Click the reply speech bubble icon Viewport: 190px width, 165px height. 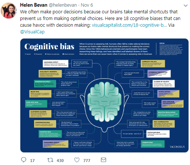(x=24, y=160)
